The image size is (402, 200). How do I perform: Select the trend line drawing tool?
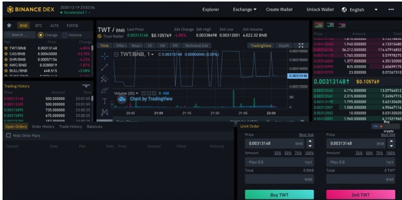coord(105,67)
